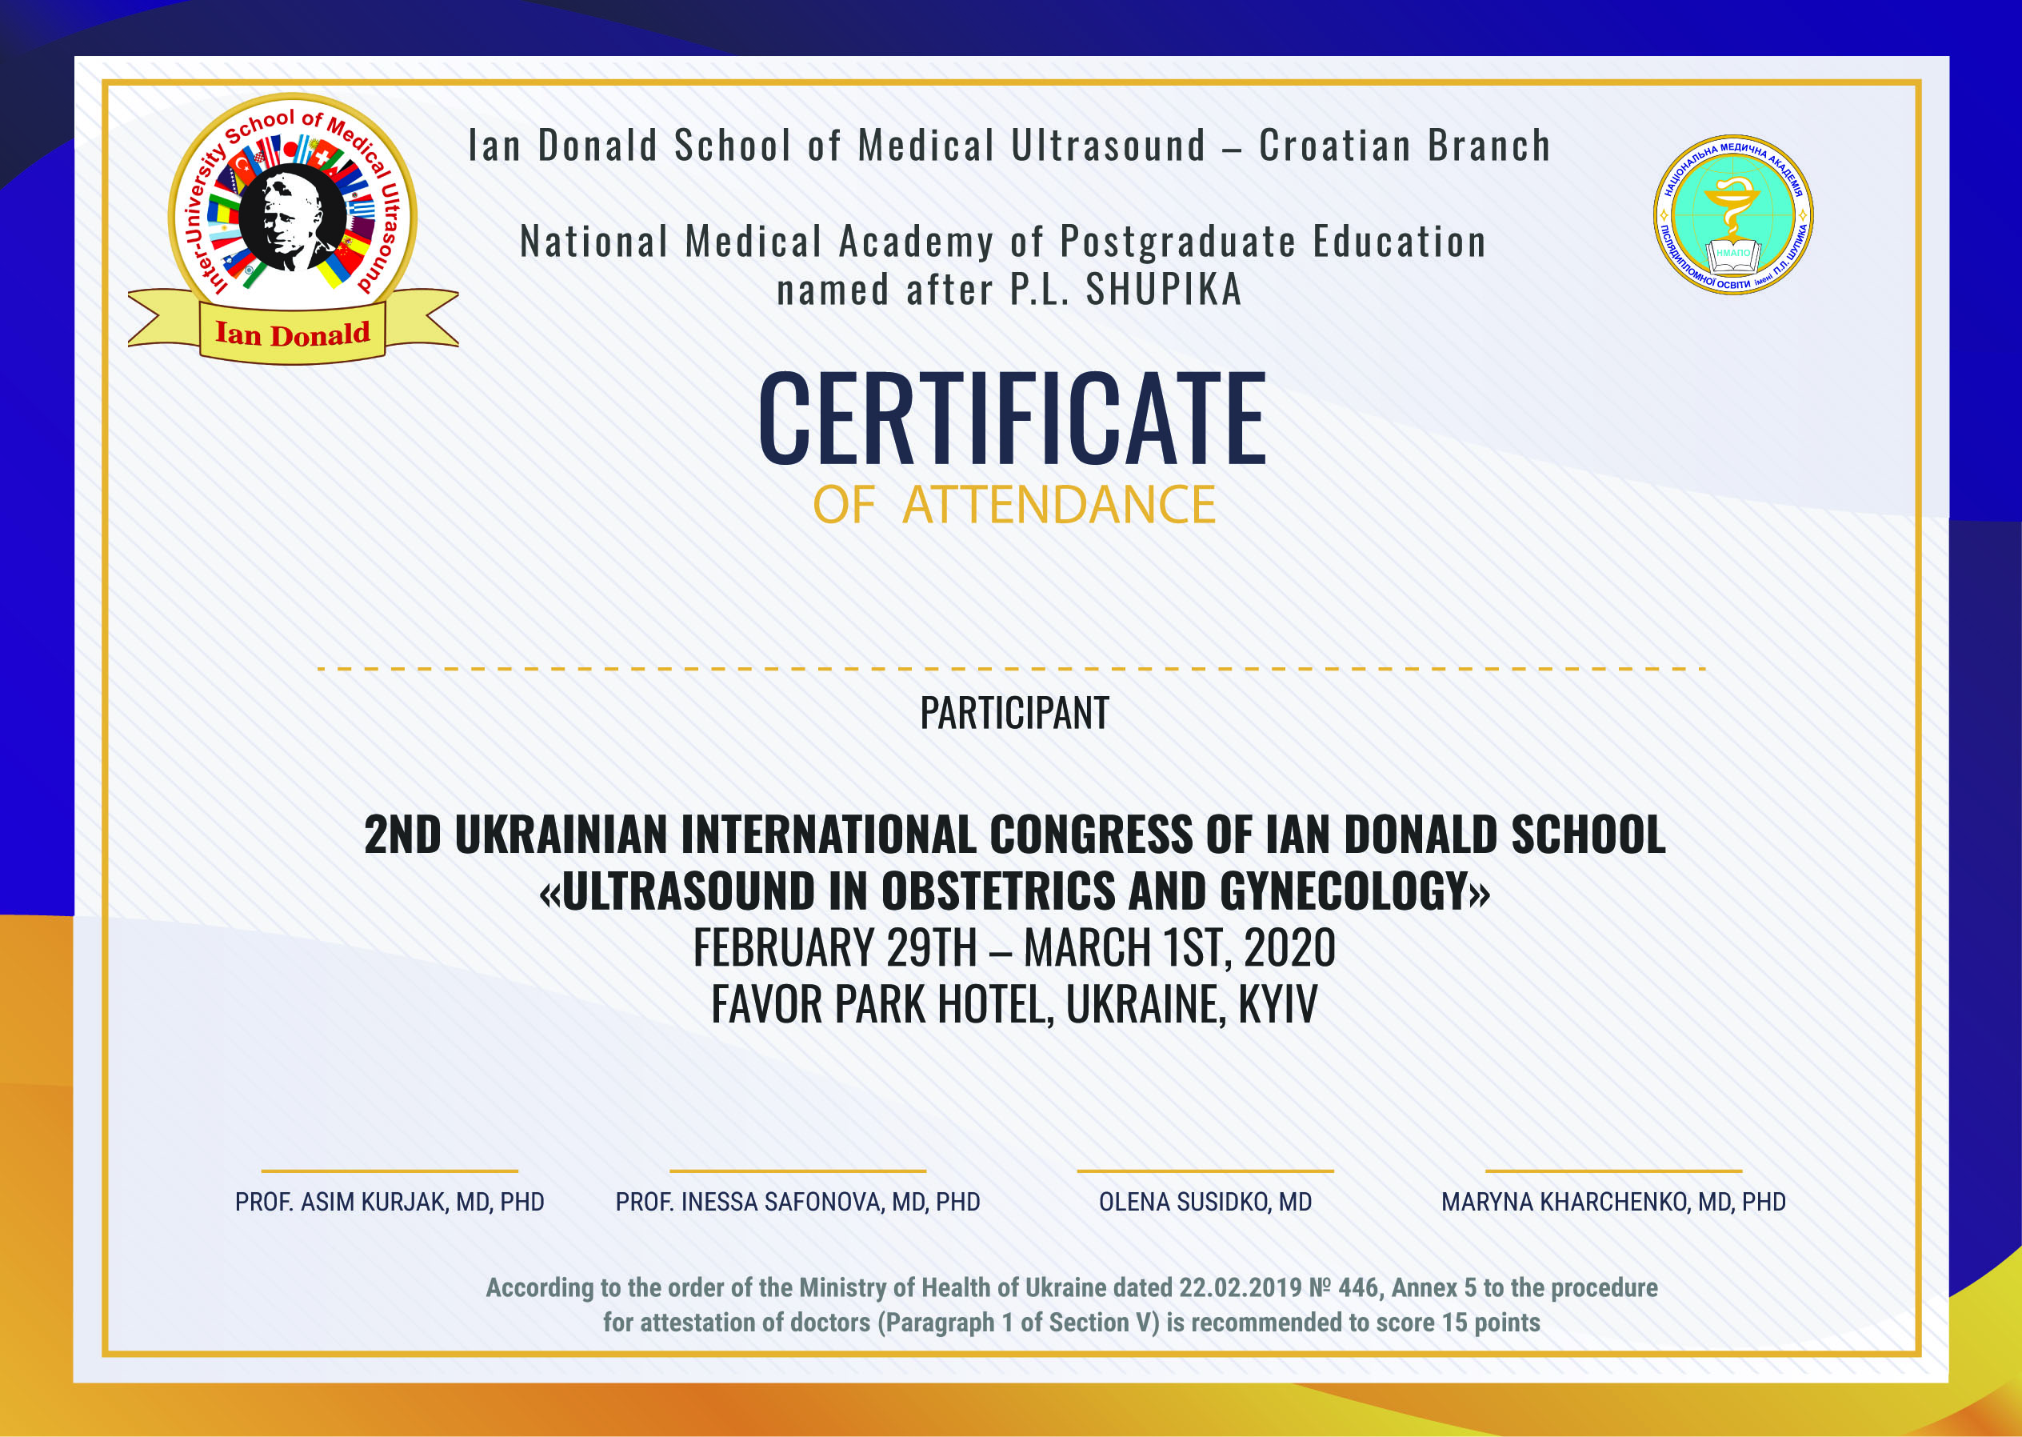Click the National Medical Academy heading text
Screen dimensions: 2022x1437
coord(1003,242)
